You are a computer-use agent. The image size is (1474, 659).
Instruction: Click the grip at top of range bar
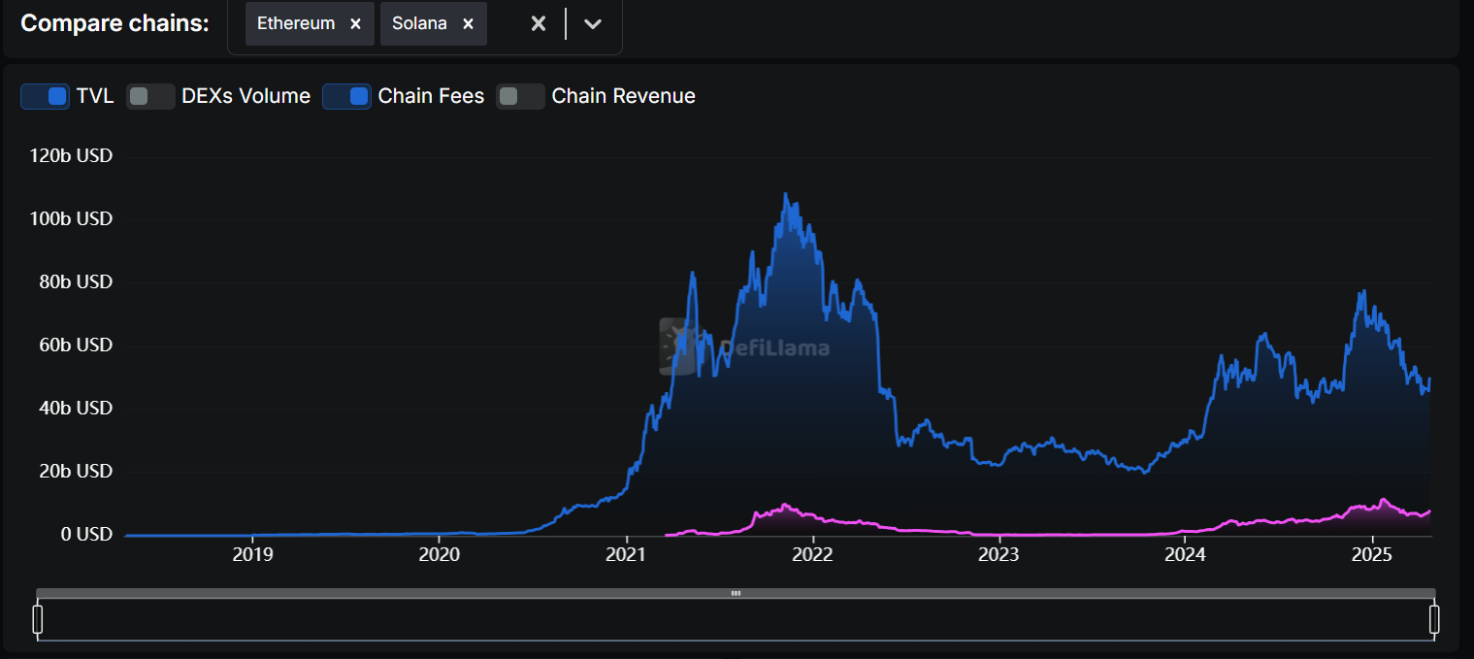pos(736,593)
